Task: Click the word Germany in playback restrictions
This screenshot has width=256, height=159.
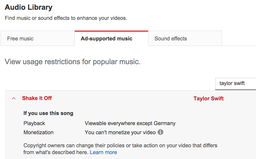Action: [x=164, y=123]
